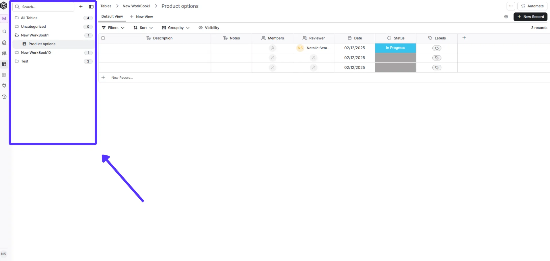Open integrations plug icon
Image resolution: width=550 pixels, height=261 pixels.
4,86
